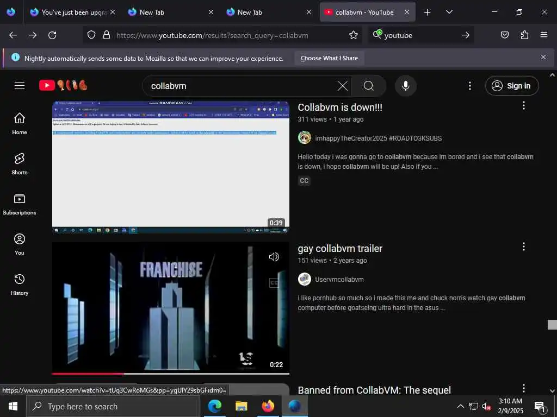Dismiss the Nightly data notification bar
The image size is (557, 417).
pyautogui.click(x=543, y=57)
